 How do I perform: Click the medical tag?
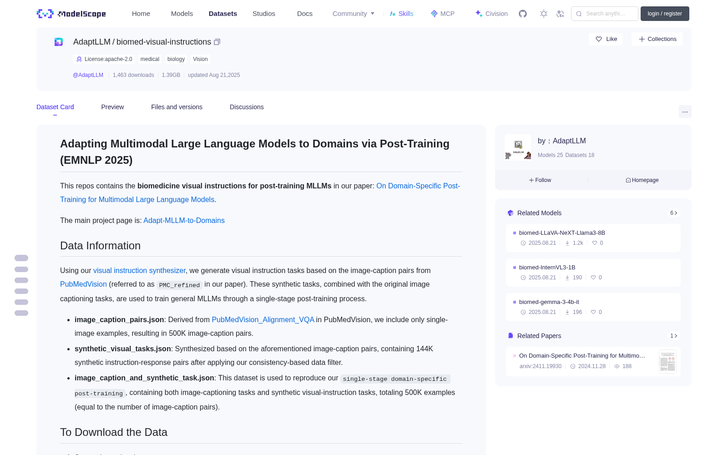point(150,59)
